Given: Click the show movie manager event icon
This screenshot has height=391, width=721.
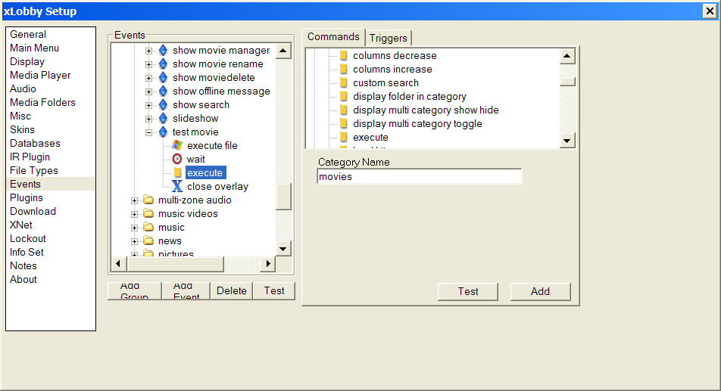Looking at the screenshot, I should tap(164, 51).
